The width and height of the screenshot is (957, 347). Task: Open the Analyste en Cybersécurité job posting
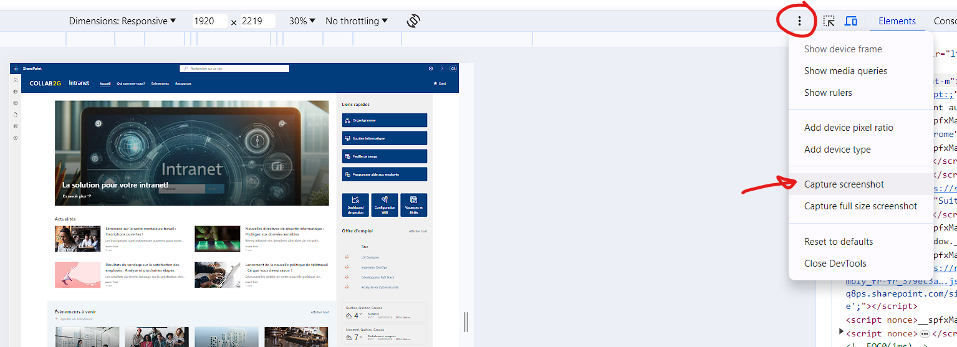coord(380,287)
